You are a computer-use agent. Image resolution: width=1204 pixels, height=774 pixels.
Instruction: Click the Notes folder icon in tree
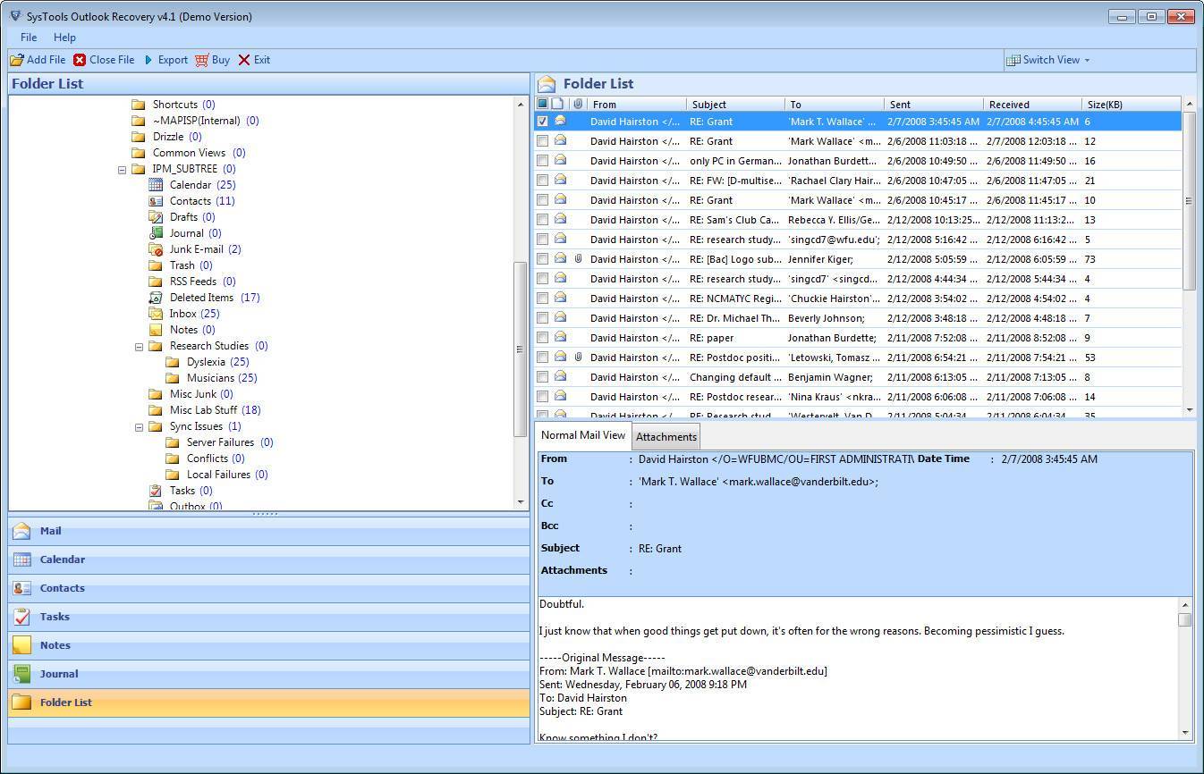(156, 330)
